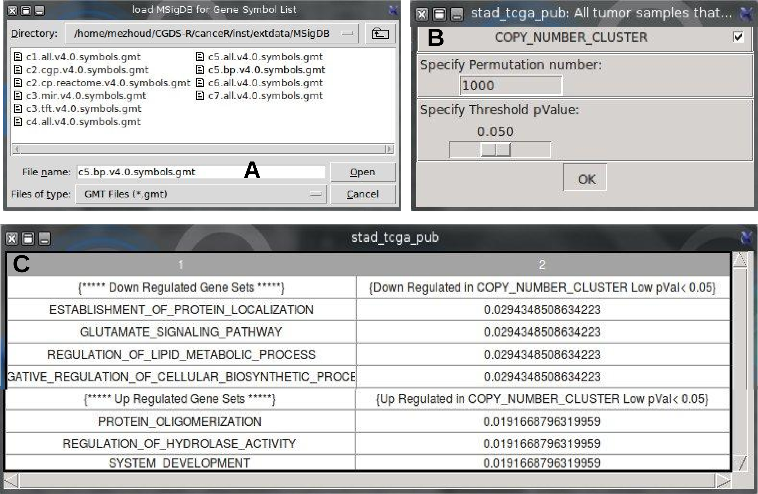Go up one directory level

pyautogui.click(x=380, y=33)
